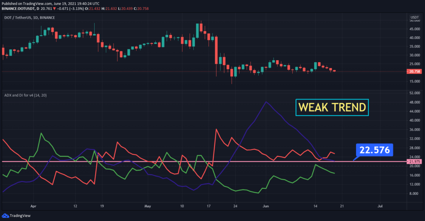Click the 'DOT / TetherUS, 1D, BINANCE' chart legend

[x=29, y=17]
